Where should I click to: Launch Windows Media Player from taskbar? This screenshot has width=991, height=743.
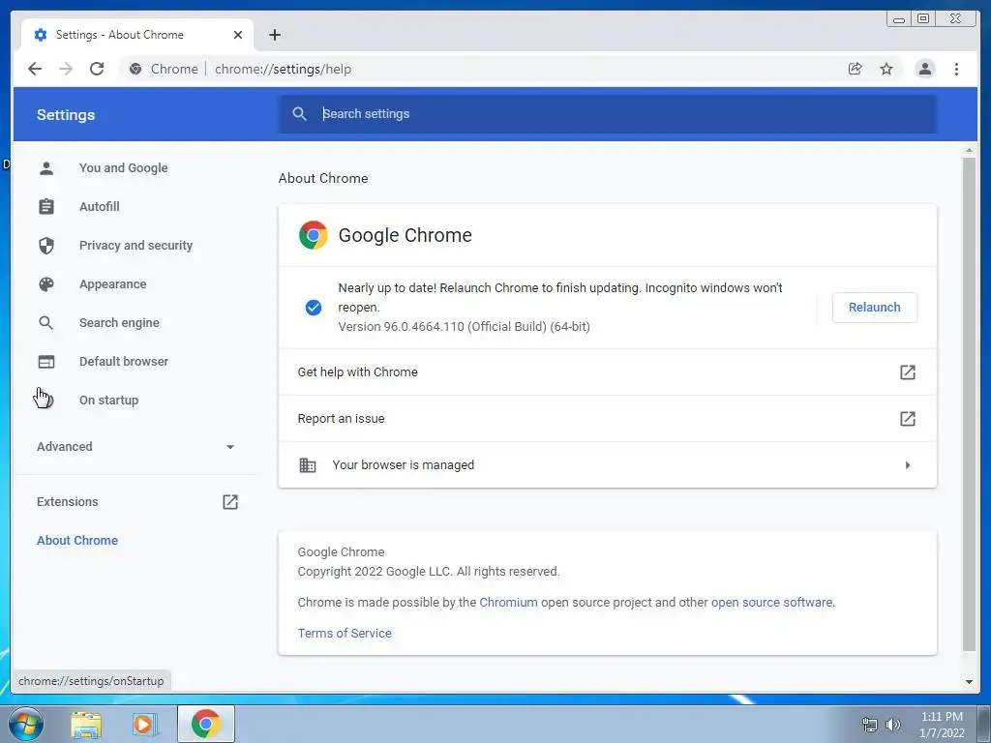tap(145, 725)
